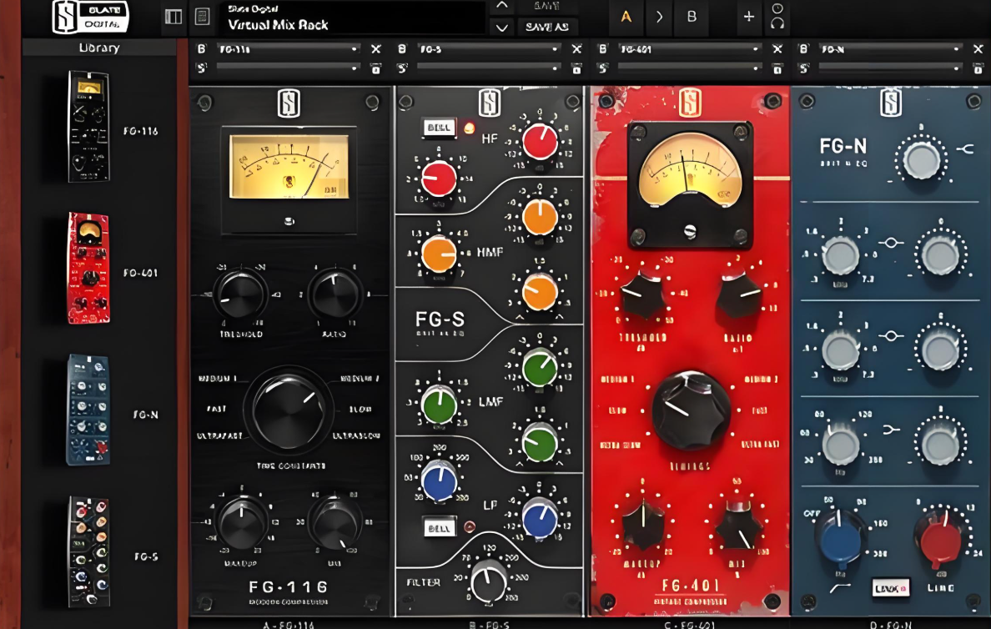Click the green LMF frequency knob on FG-S
Screen dimensions: 991x629
(439, 405)
